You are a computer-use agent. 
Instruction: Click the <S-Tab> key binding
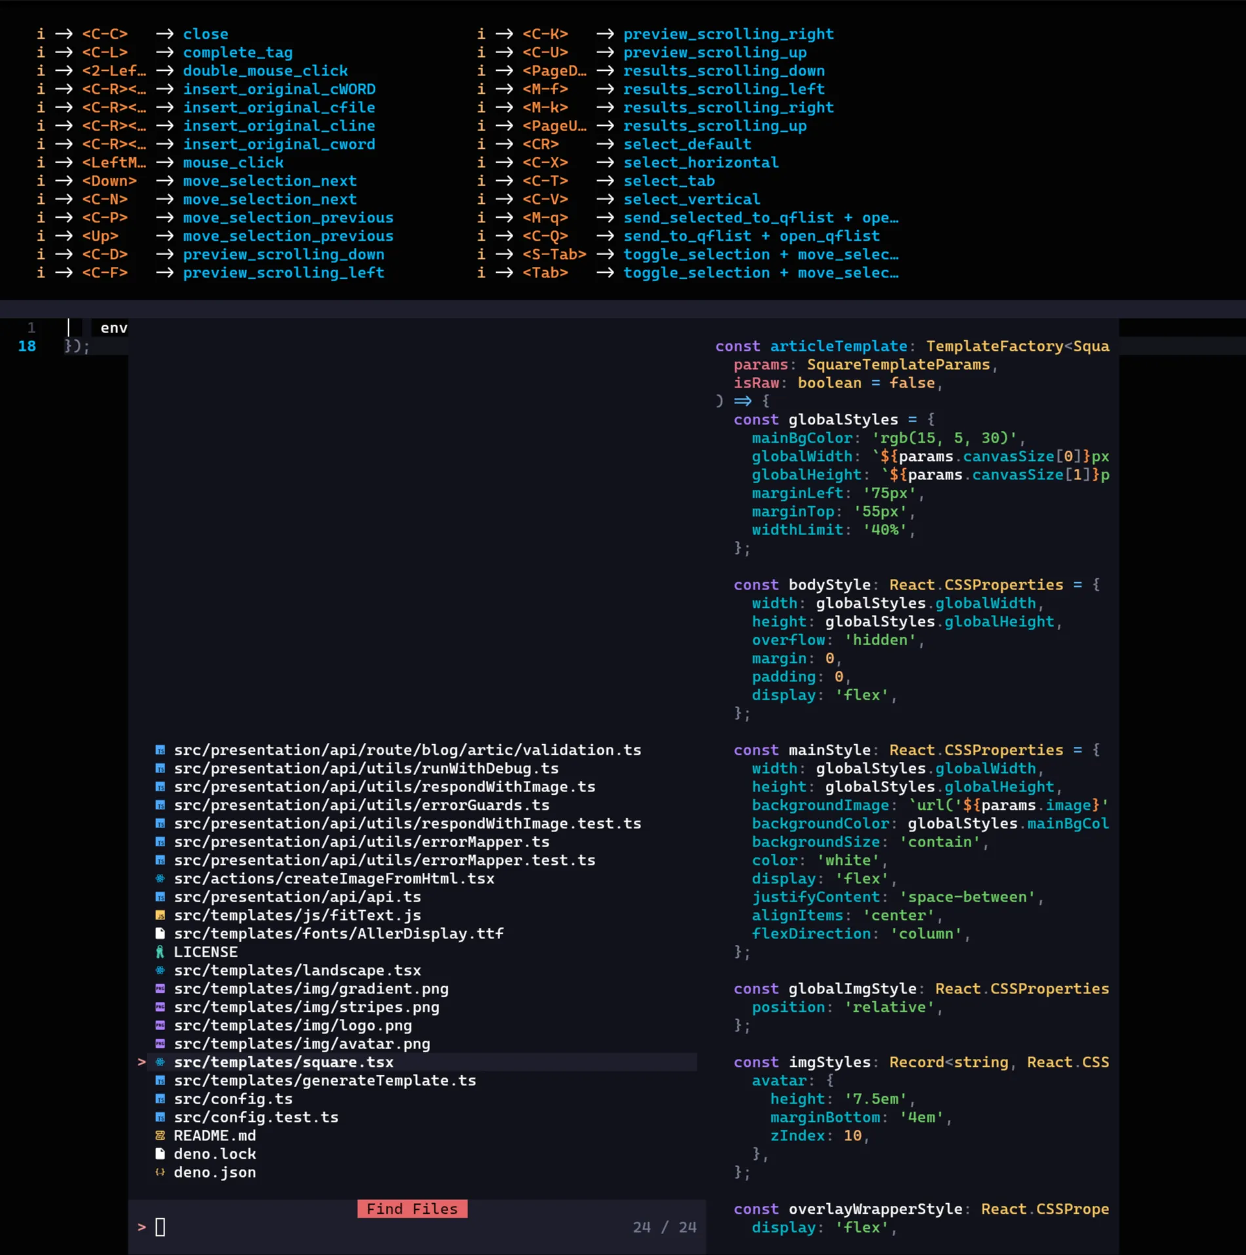[x=555, y=254]
